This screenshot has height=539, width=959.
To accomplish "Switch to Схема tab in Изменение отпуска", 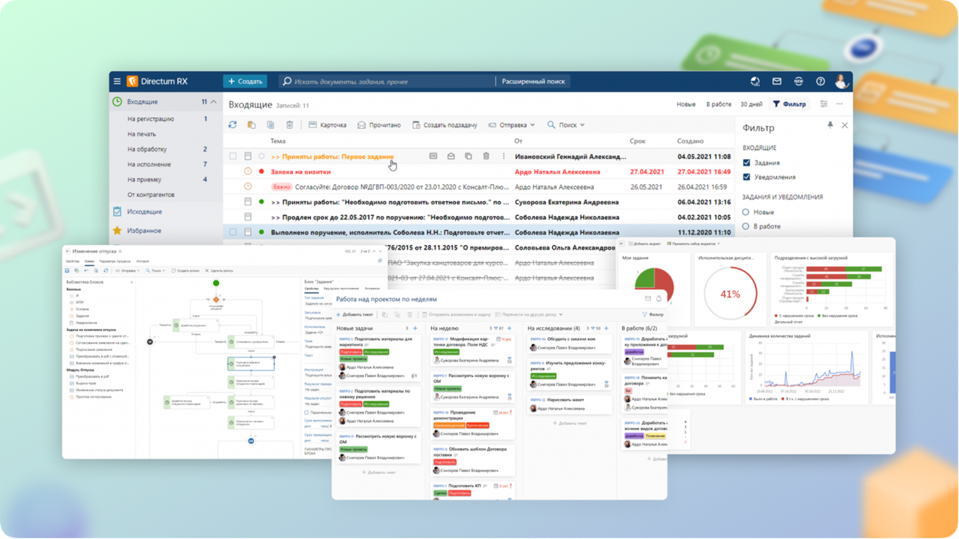I will coord(89,262).
